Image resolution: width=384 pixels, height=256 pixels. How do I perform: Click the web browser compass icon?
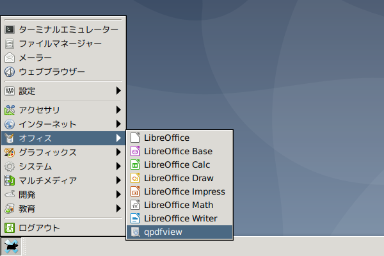tap(10, 72)
